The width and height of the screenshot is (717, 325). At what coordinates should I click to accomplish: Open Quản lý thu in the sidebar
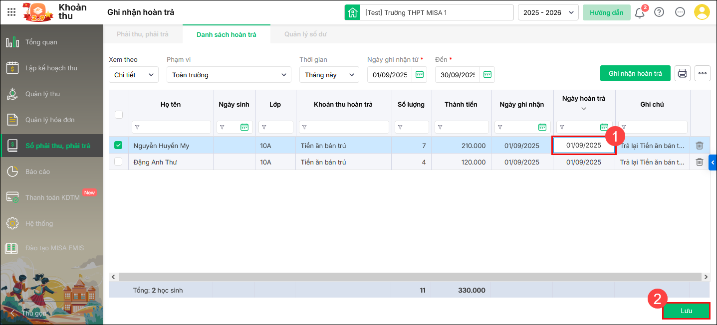(x=51, y=94)
